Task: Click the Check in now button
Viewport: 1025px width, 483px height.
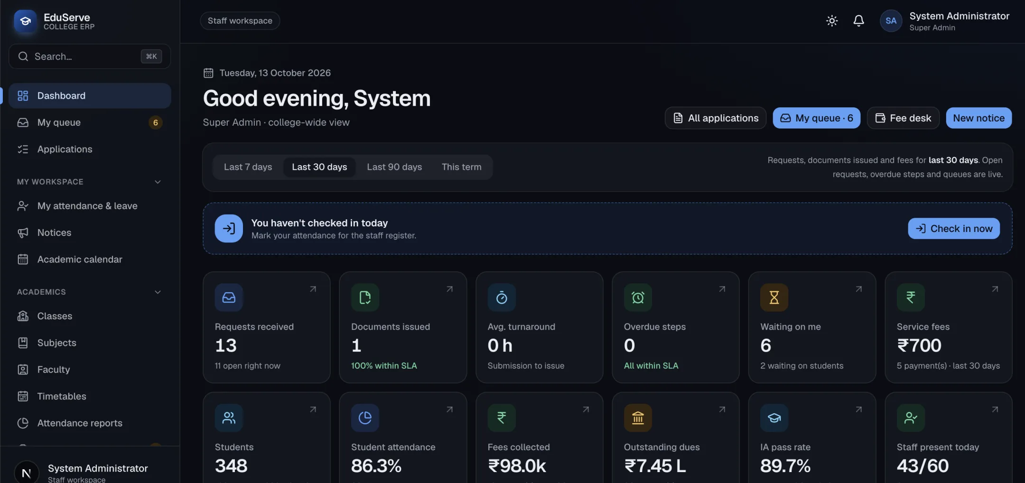Action: pyautogui.click(x=954, y=229)
